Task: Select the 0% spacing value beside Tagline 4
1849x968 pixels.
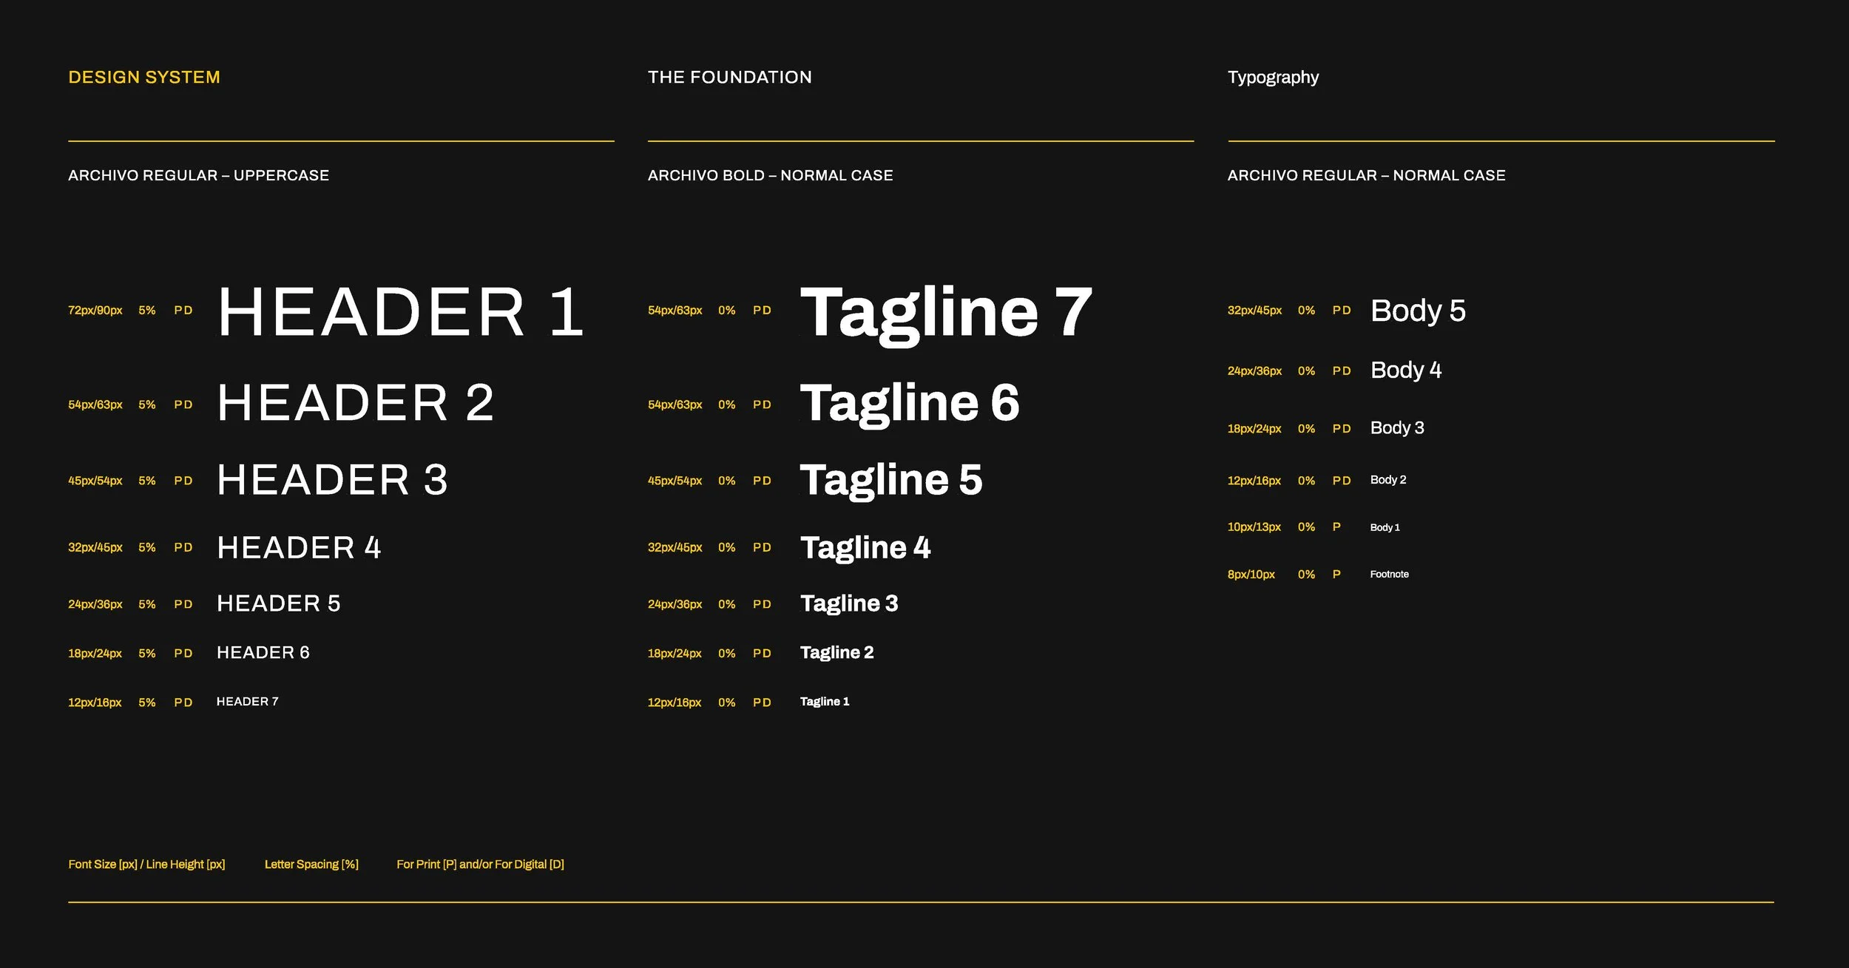Action: click(727, 547)
